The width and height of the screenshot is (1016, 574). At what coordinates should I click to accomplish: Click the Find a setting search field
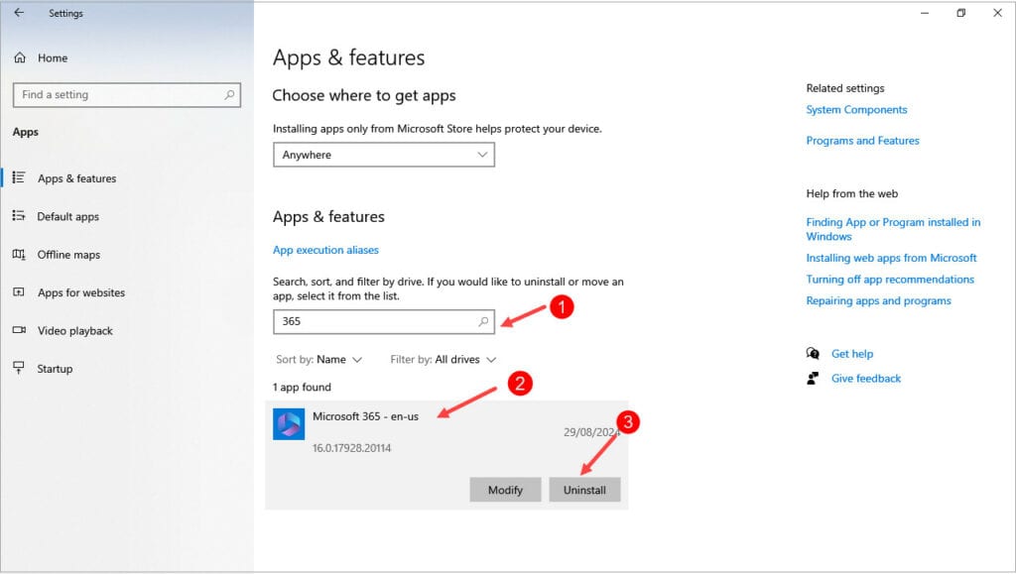coord(119,95)
